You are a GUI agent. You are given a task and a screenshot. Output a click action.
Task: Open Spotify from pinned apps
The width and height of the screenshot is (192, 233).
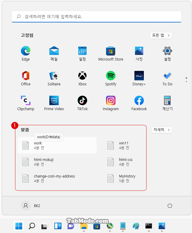point(111,78)
